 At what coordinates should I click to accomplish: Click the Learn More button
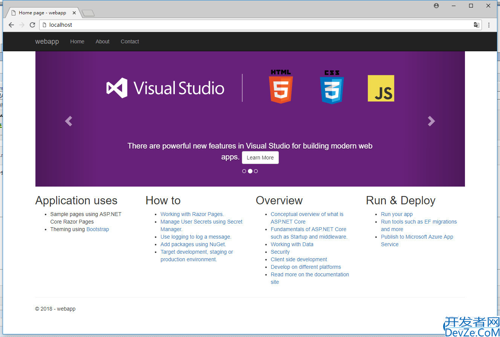[260, 157]
